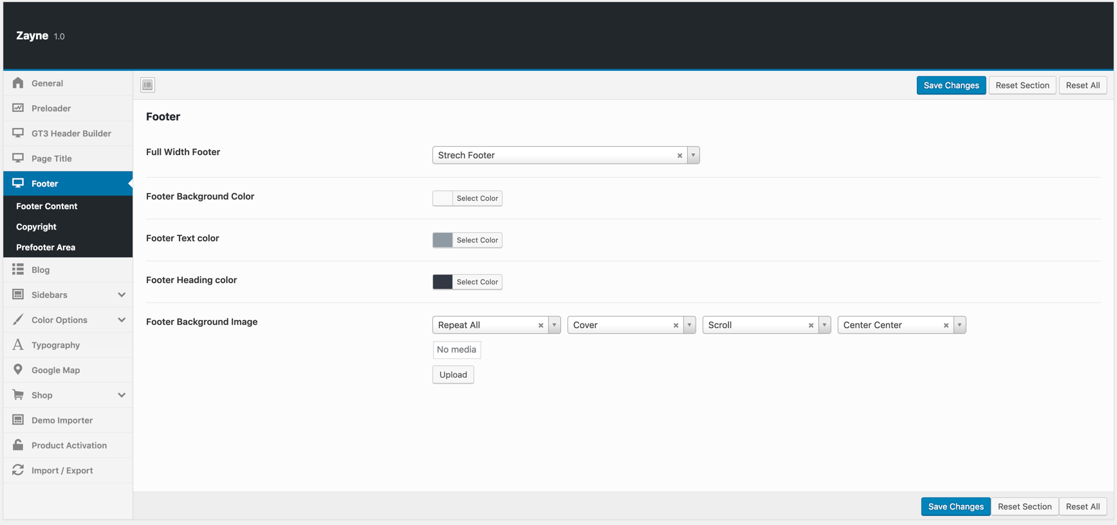Open the GT3 Header Builder section

click(68, 133)
